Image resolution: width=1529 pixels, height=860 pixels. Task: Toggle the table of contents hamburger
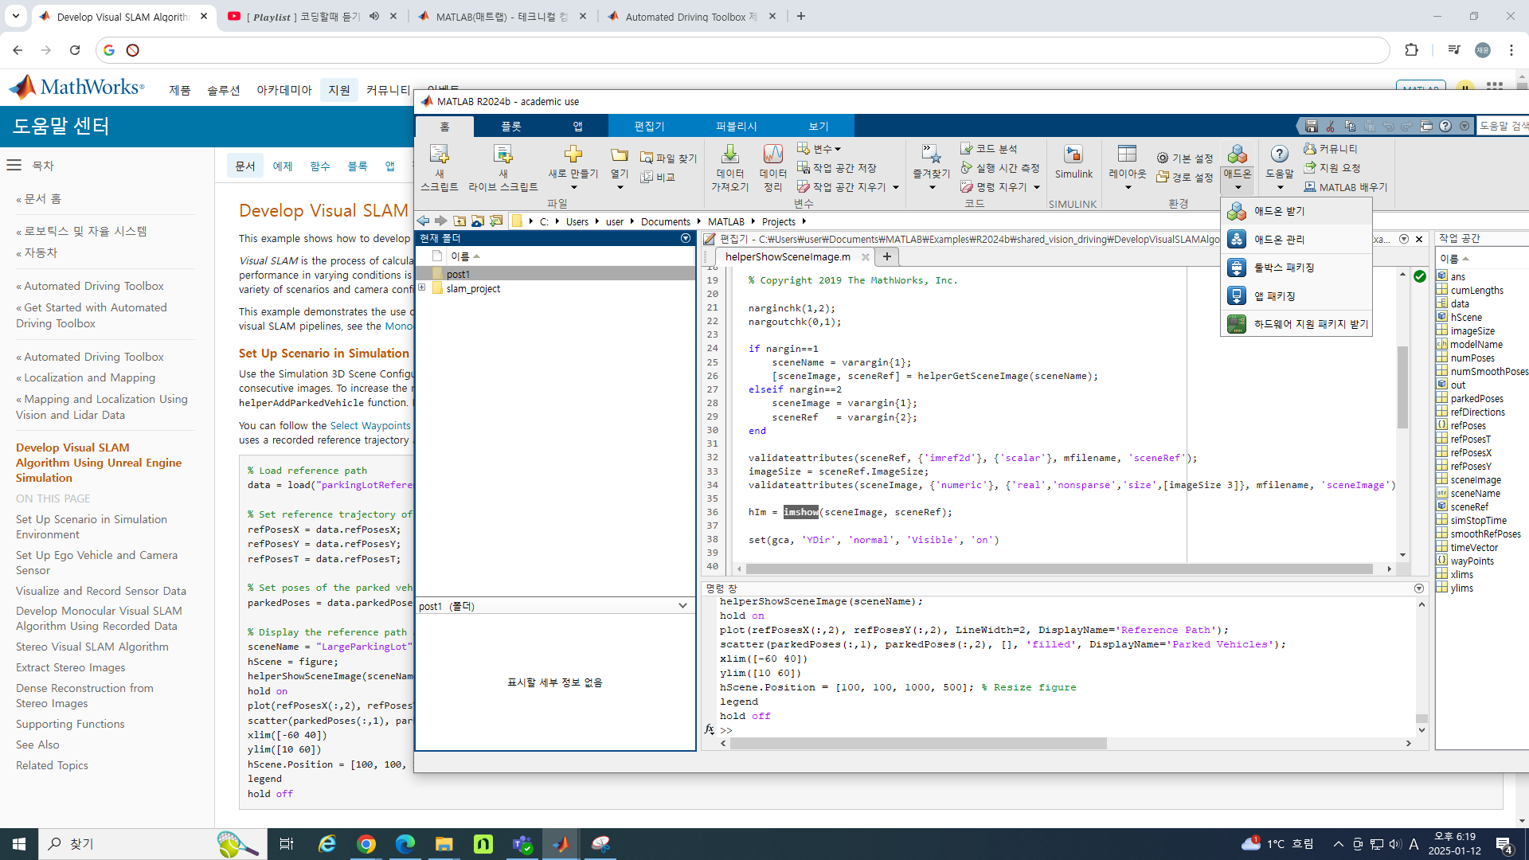[x=14, y=166]
